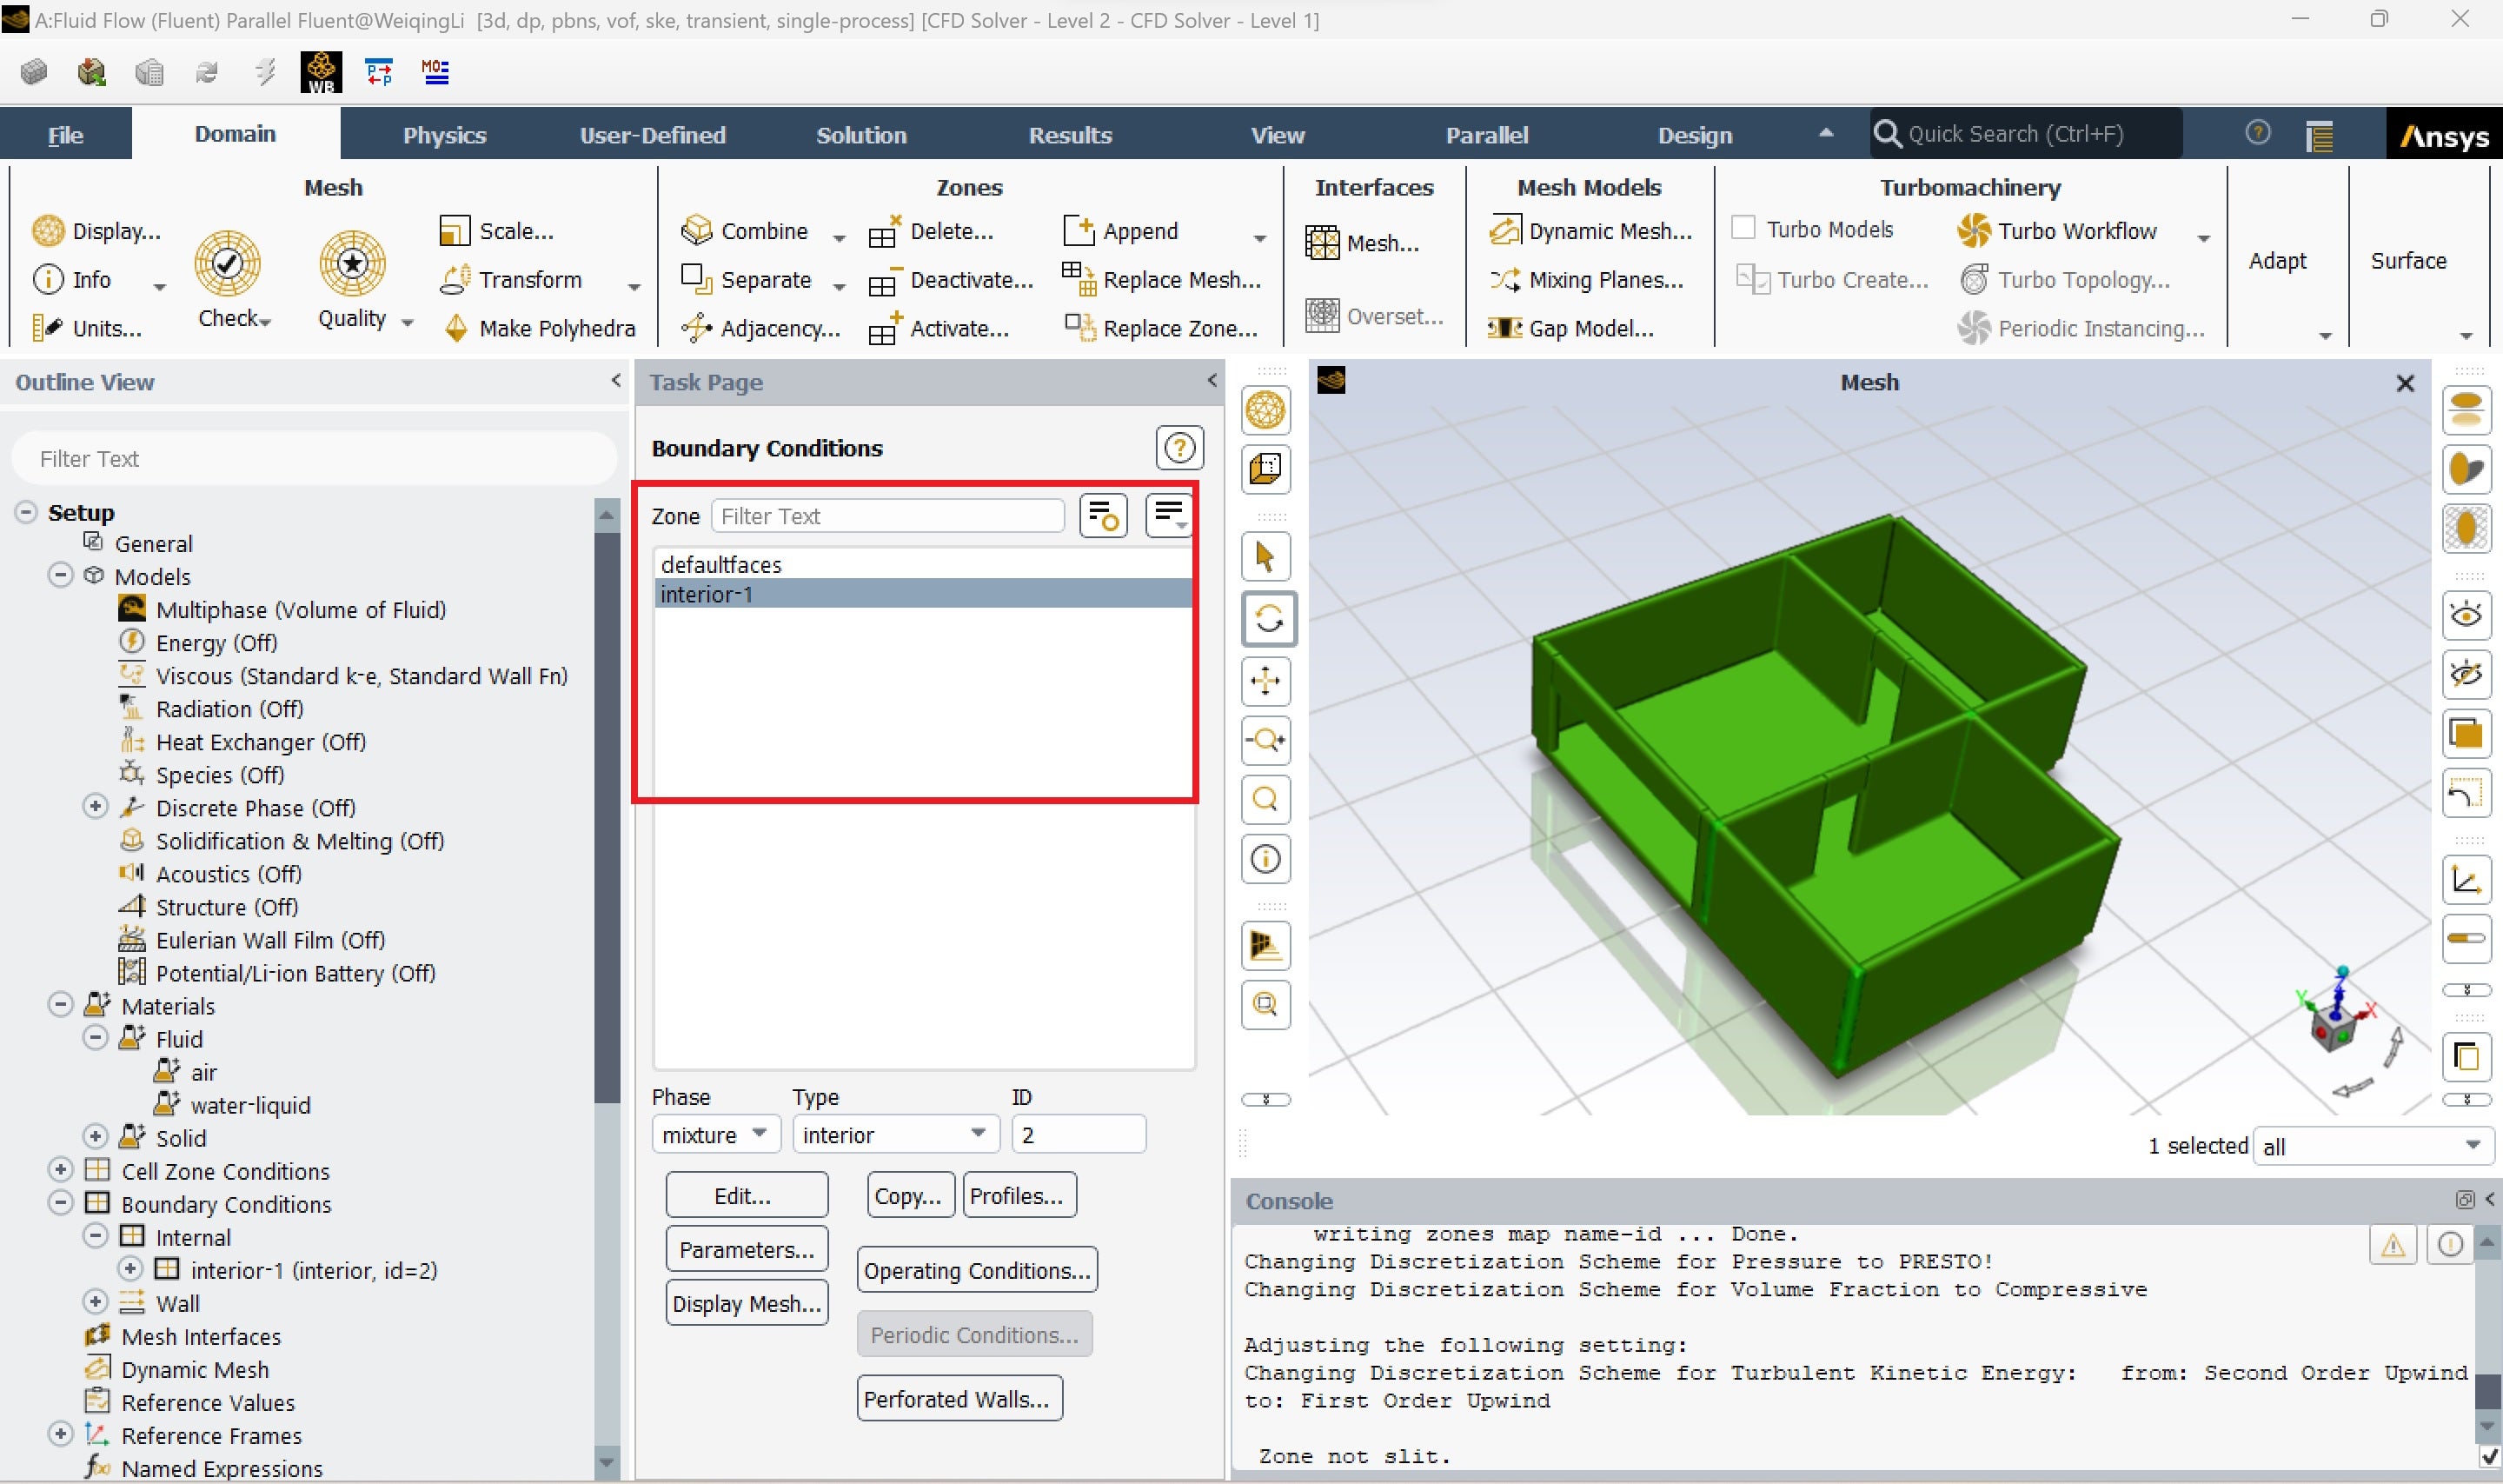Image resolution: width=2503 pixels, height=1484 pixels.
Task: Select defaultfaces in the zone list
Action: pos(720,564)
